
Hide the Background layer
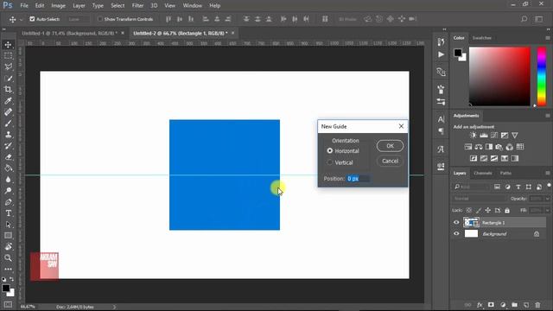point(456,234)
